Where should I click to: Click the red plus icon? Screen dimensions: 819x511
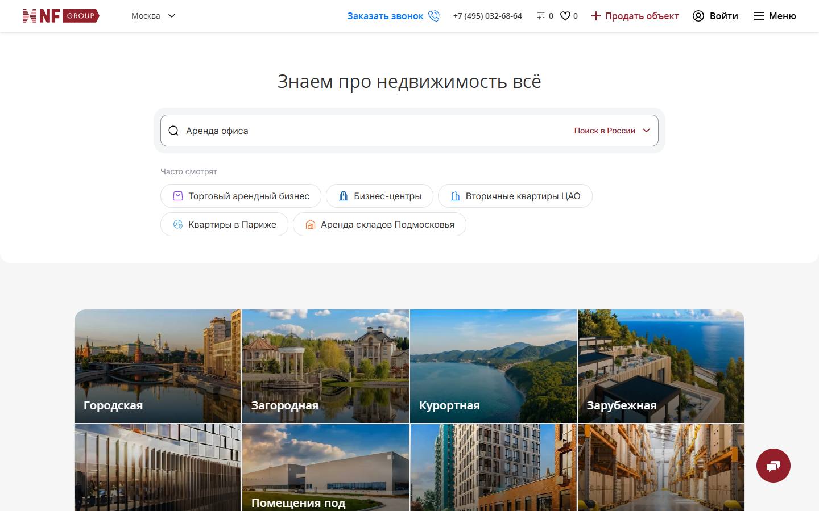coord(595,16)
